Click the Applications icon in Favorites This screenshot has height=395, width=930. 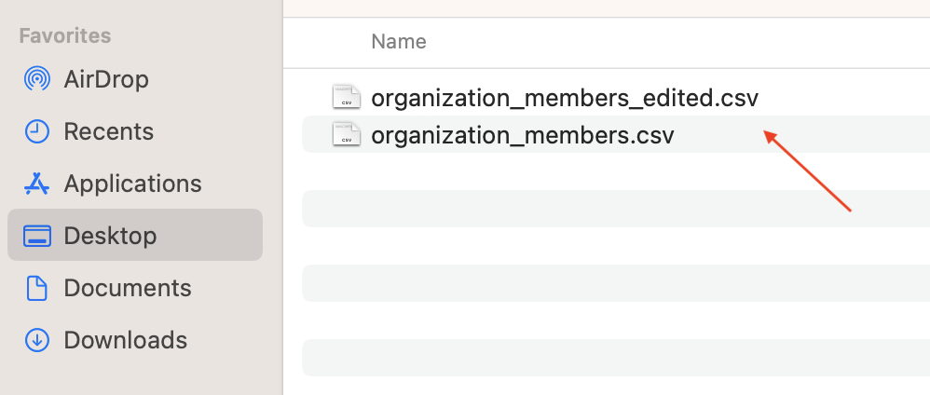(x=37, y=184)
